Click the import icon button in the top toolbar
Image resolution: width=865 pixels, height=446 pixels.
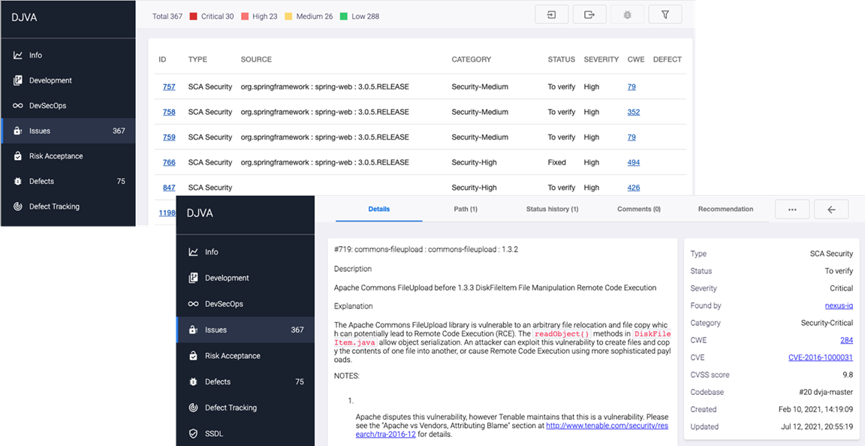point(551,15)
